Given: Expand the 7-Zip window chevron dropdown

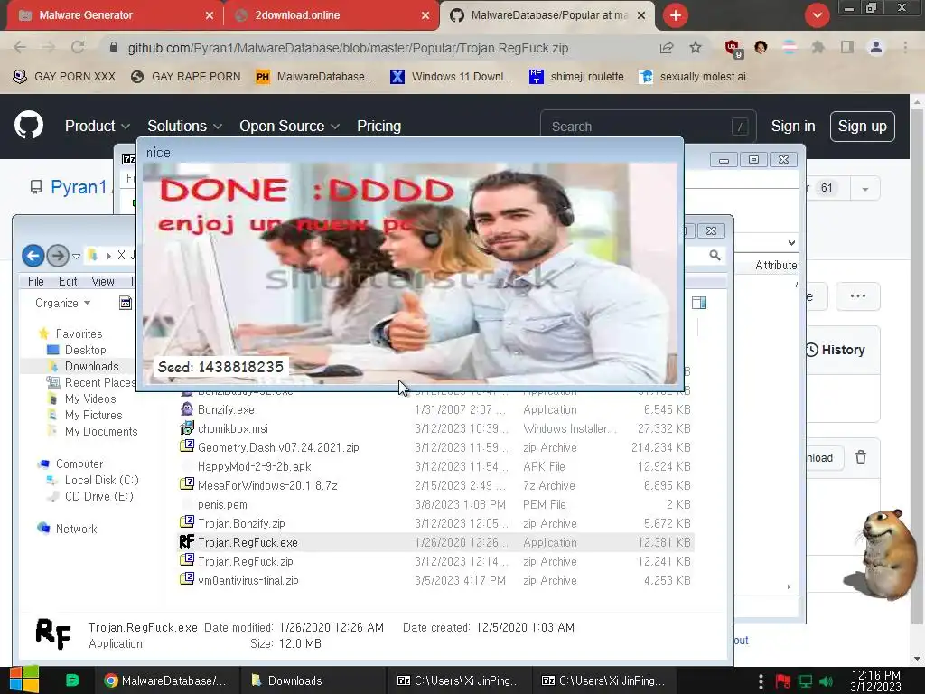Looking at the screenshot, I should pyautogui.click(x=791, y=242).
